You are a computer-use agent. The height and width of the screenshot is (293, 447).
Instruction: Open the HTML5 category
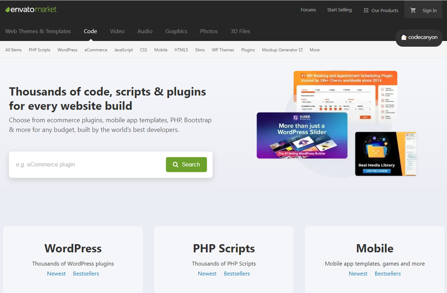pyautogui.click(x=181, y=50)
